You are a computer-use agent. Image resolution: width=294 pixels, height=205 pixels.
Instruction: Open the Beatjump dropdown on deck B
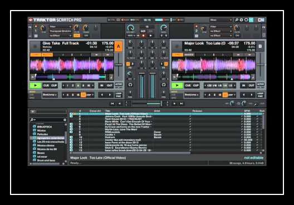coord(192,95)
